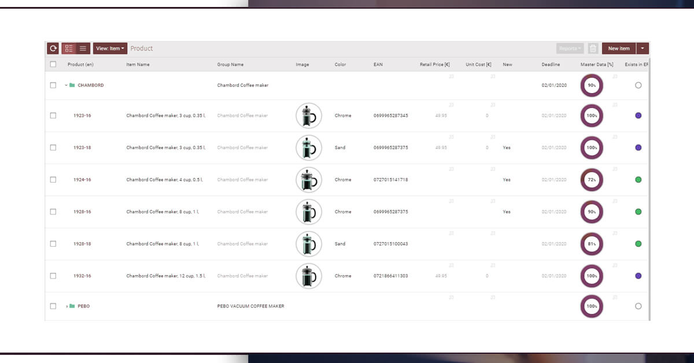Click the 90% master data ring for CHAMBORD
This screenshot has height=363, width=694.
pos(592,85)
